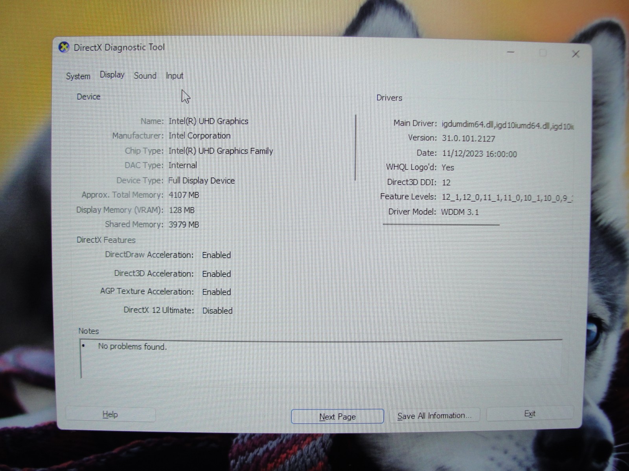Click the 'Main Driver:' label
Screen dimensions: 629x471
[415, 123]
